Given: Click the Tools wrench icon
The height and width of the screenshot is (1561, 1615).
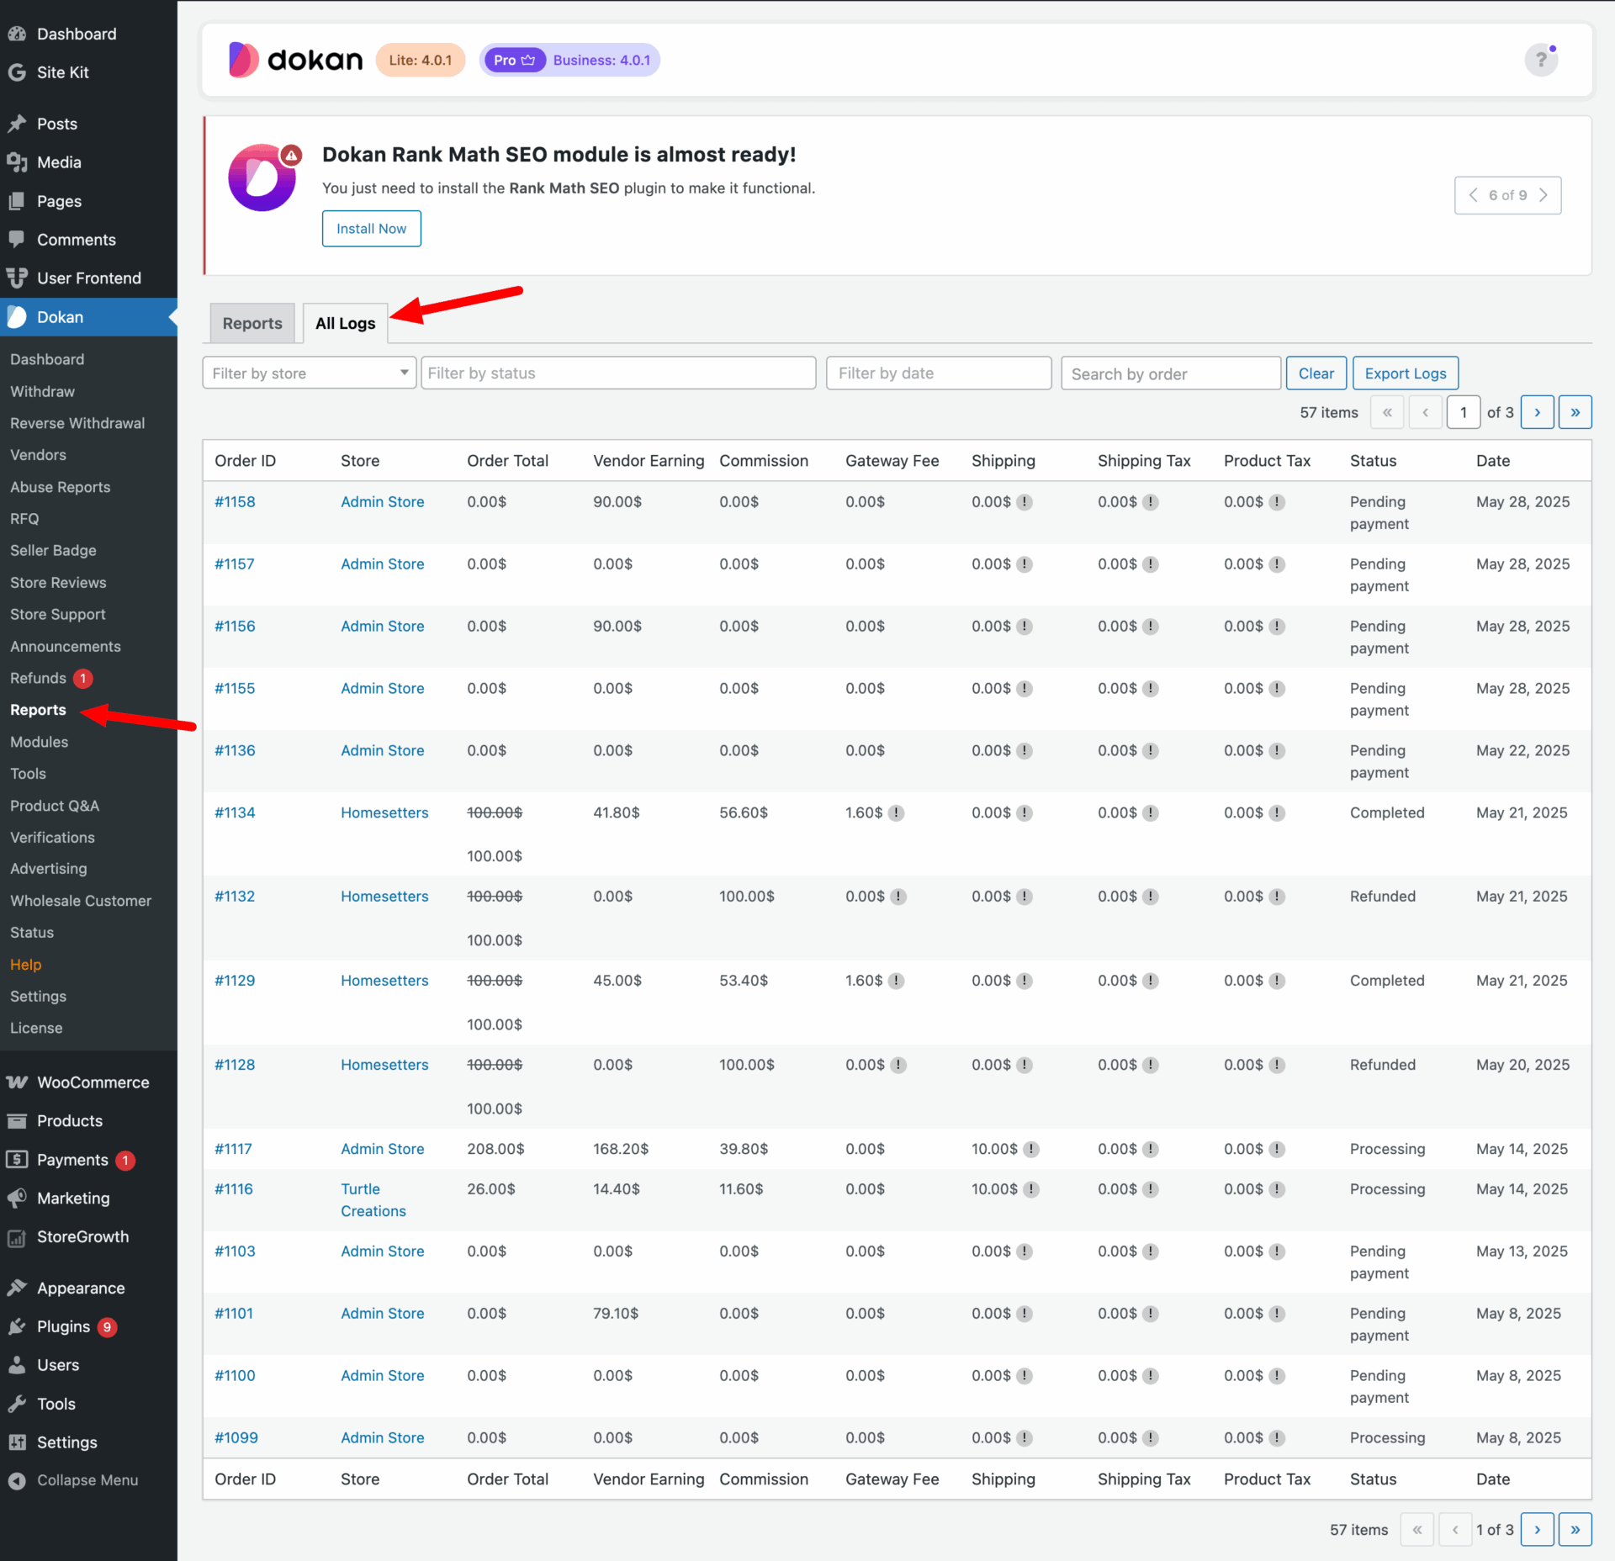Looking at the screenshot, I should (17, 1404).
